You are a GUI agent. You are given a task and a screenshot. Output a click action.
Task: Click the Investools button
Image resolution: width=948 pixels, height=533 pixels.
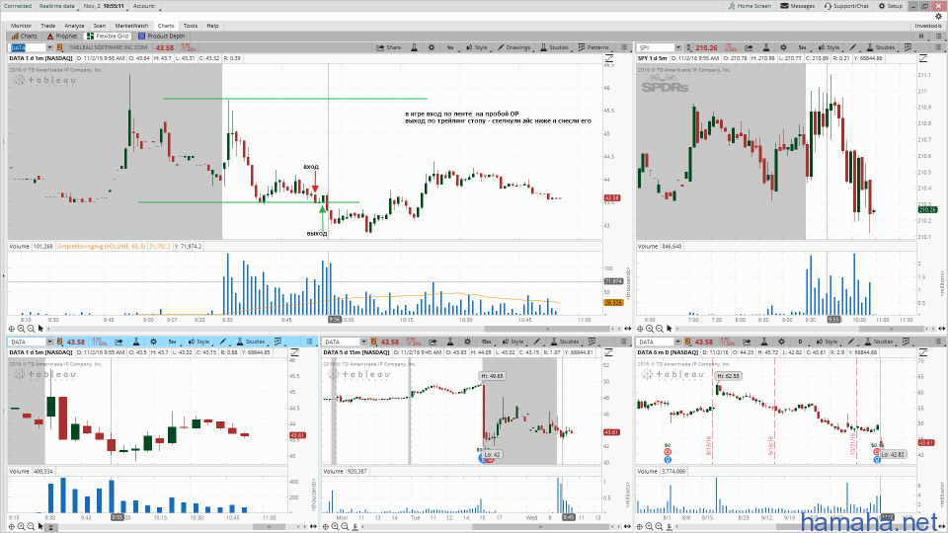928,26
